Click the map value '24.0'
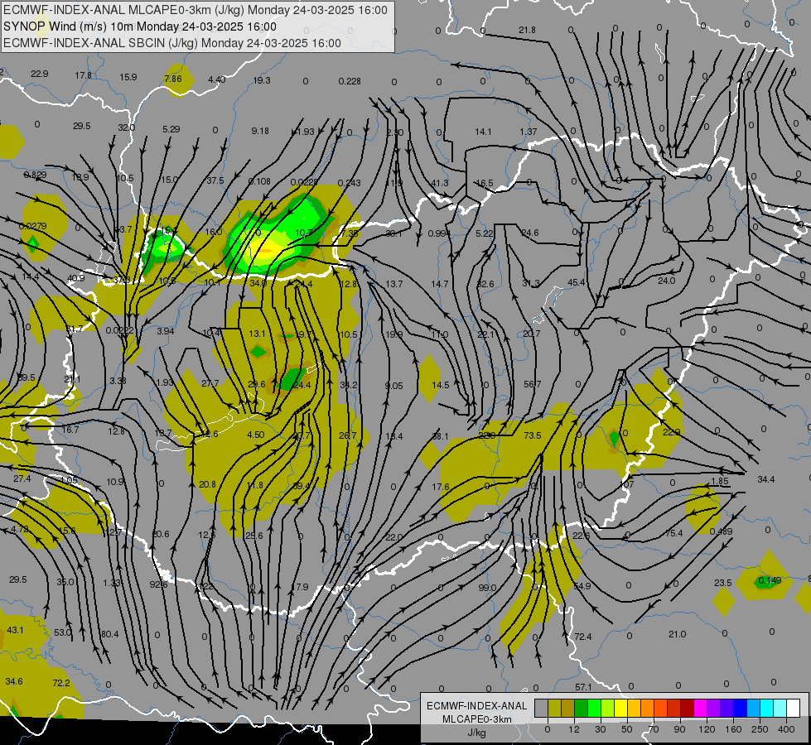811x745 pixels. (x=667, y=281)
